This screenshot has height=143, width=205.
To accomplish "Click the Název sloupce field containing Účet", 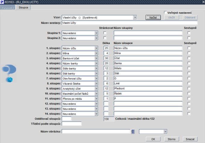I will pos(148,58).
